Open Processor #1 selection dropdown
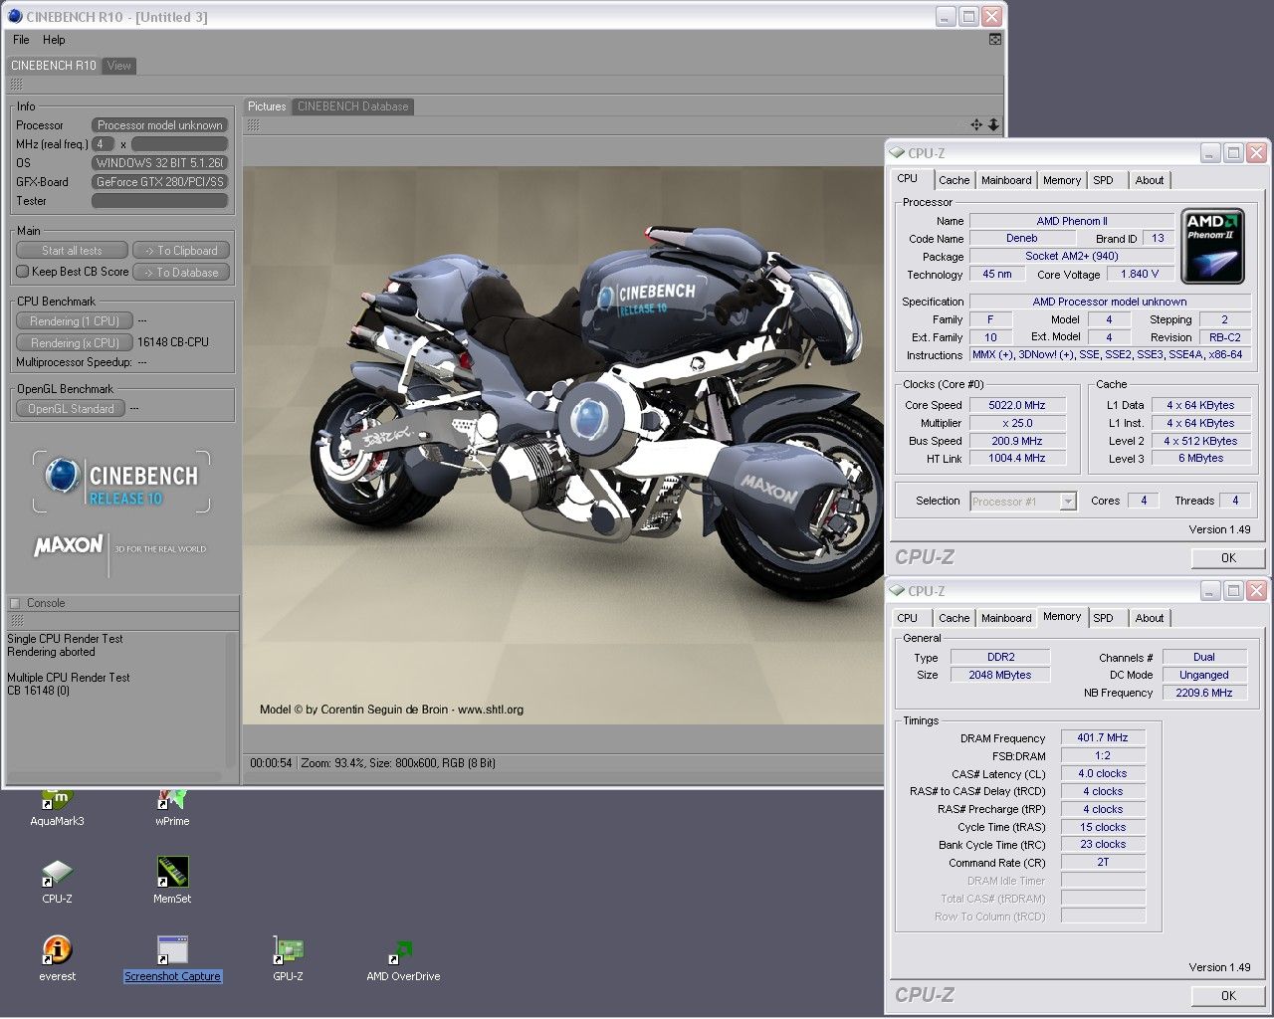This screenshot has height=1019, width=1274. tap(1023, 502)
